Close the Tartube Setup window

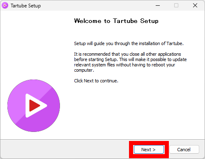pyautogui.click(x=195, y=5)
